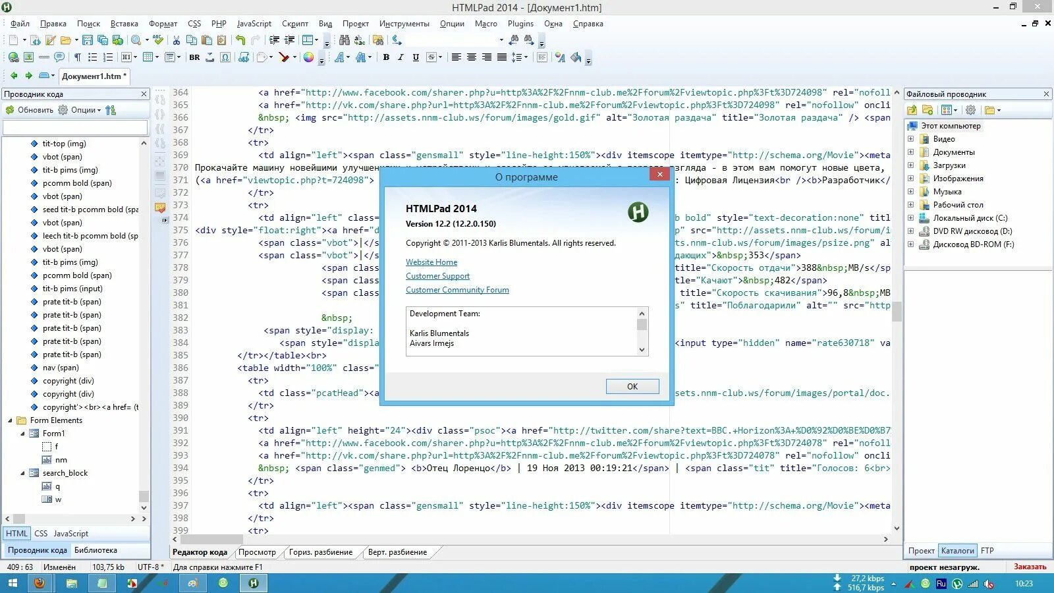Viewport: 1054px width, 593px height.
Task: Insert a horizontal rule line icon
Action: point(44,57)
